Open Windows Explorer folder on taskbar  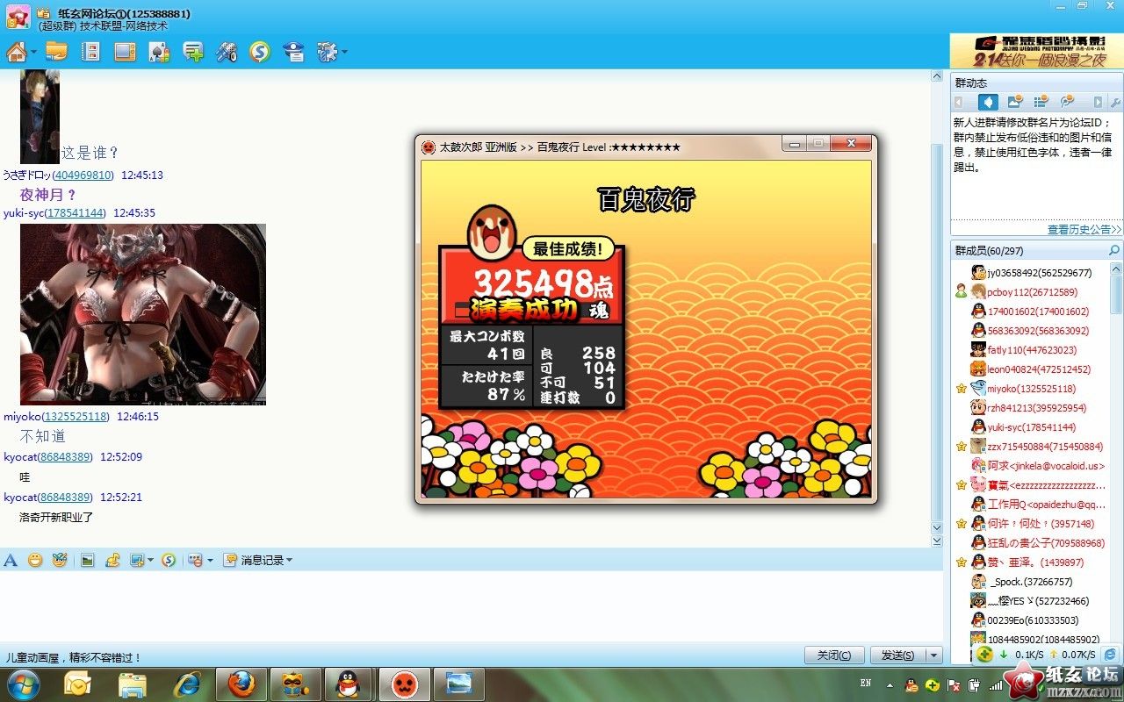coord(133,684)
